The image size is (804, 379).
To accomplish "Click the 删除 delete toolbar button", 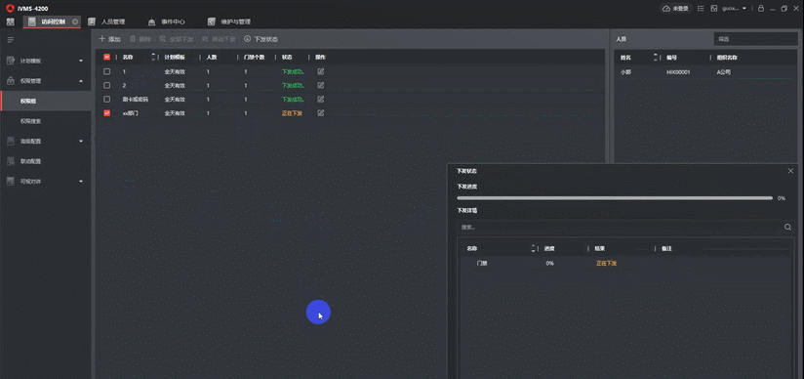I will tap(140, 39).
